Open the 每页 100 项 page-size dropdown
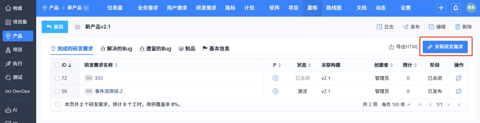The width and height of the screenshot is (480, 123). pyautogui.click(x=396, y=104)
